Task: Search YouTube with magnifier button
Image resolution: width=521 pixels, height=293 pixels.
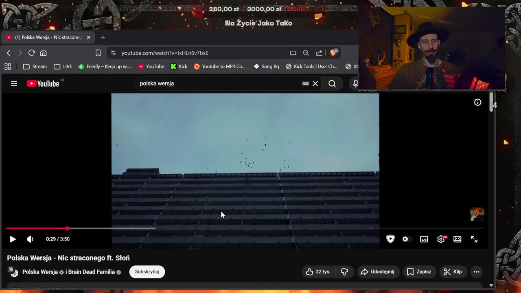Action: pyautogui.click(x=332, y=83)
